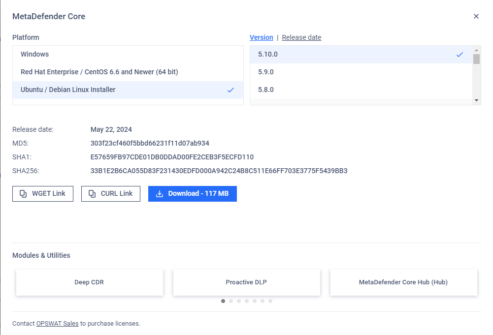Select the Windows platform
Screen dimensions: 493x335
[x=128, y=54]
